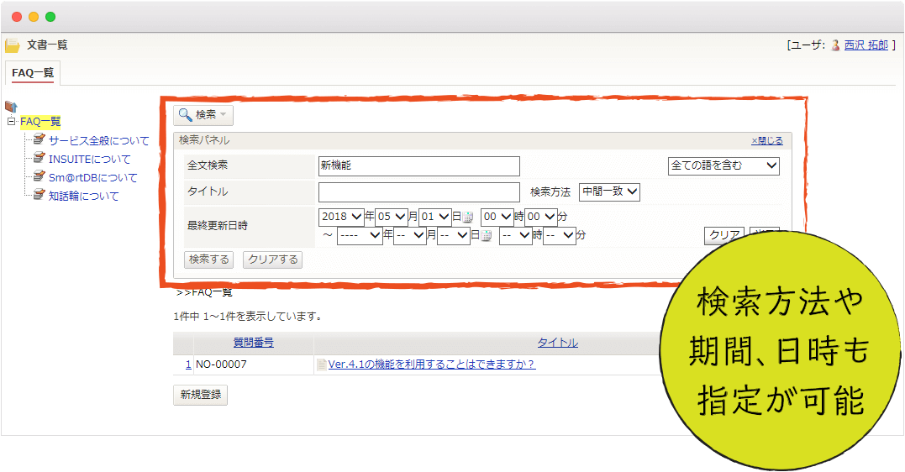905x472 pixels.
Task: Click the user avatar icon next to 西沢 拓郎
Action: tap(835, 45)
